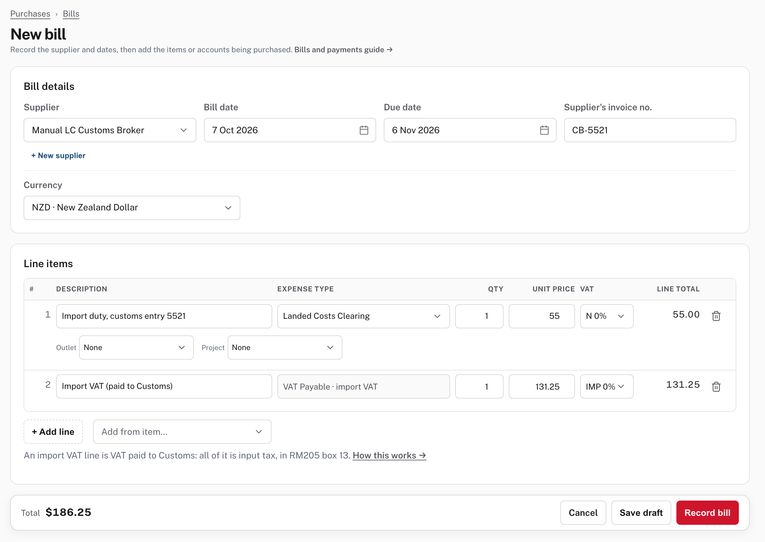Delete the Import duty line item
Viewport: 765px width, 542px height.
tap(716, 316)
